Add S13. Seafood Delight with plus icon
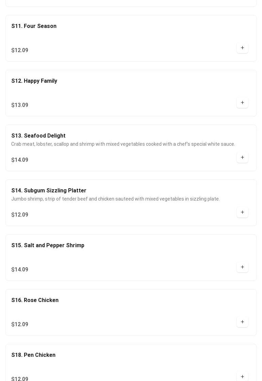Image resolution: width=262 pixels, height=381 pixels. pyautogui.click(x=242, y=157)
